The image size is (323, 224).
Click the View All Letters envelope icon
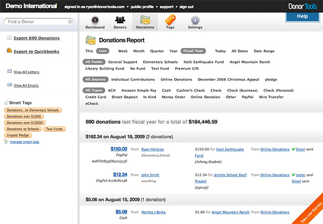point(9,71)
